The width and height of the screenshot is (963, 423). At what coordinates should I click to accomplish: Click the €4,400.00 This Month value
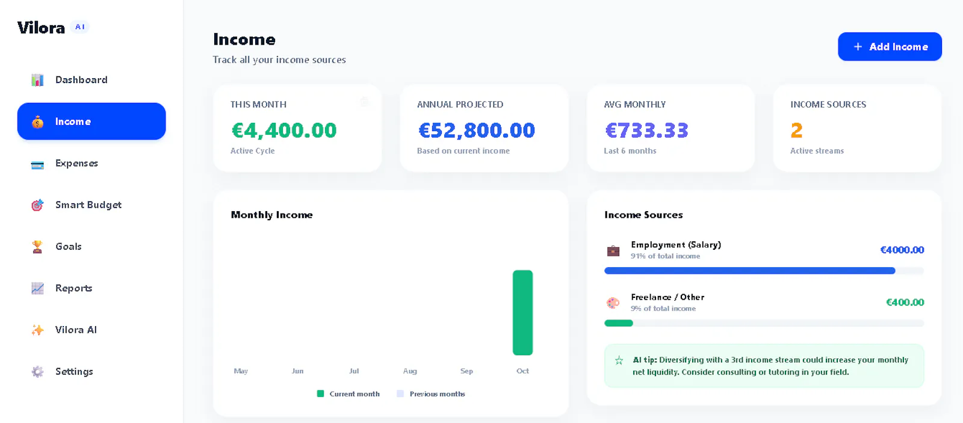point(284,131)
